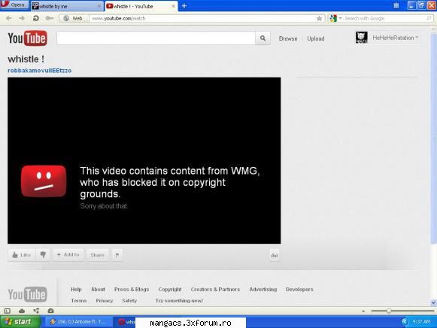Open search engine dropdown next to Google icon
437x328 pixels.
click(x=340, y=18)
